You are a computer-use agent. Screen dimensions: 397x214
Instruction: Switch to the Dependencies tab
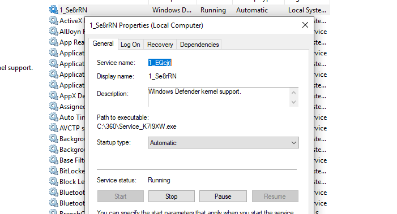(199, 45)
